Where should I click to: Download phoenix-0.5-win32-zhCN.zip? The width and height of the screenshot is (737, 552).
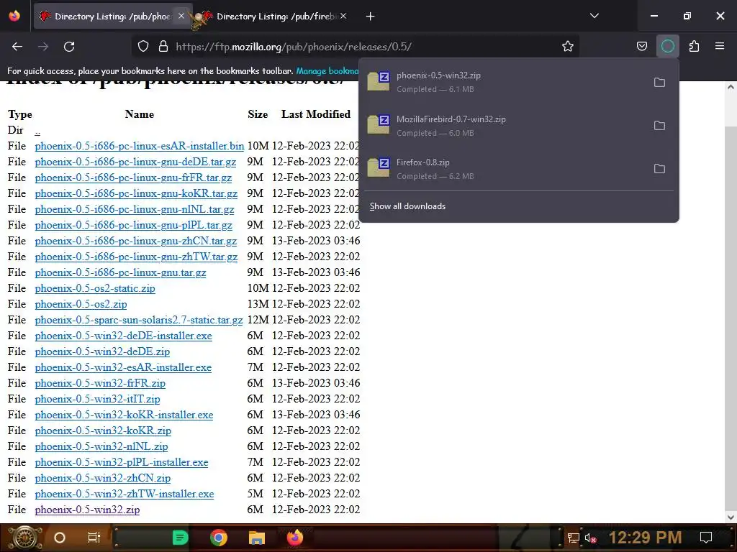102,478
